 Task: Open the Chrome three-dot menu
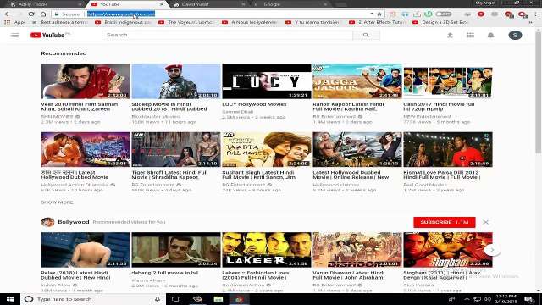tap(535, 14)
